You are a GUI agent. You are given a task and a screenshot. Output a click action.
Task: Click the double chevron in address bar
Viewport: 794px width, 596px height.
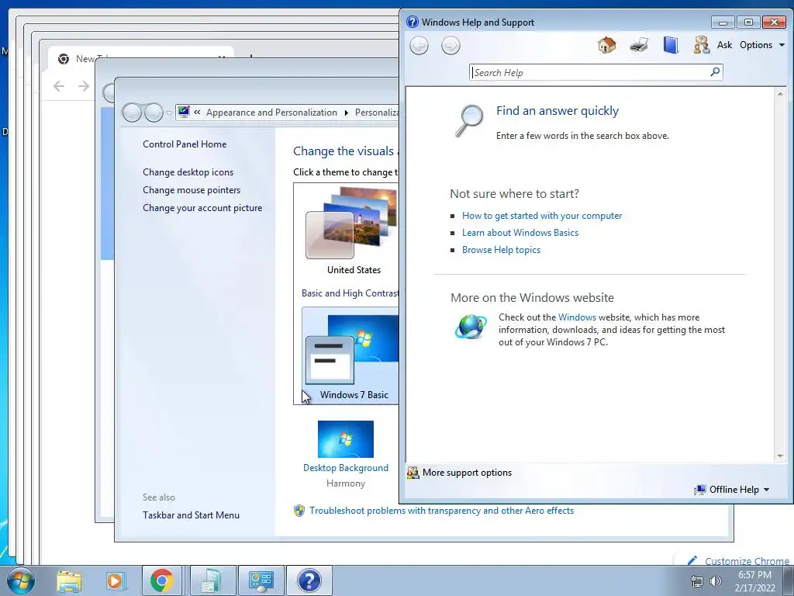click(197, 113)
